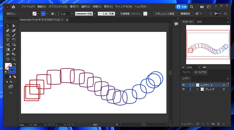Click the Home icon
Screen dimensions: 234x130
[x=14, y=7]
